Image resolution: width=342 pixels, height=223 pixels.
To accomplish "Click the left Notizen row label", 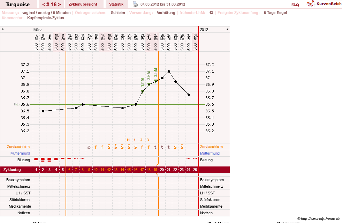I will [x=24, y=213].
